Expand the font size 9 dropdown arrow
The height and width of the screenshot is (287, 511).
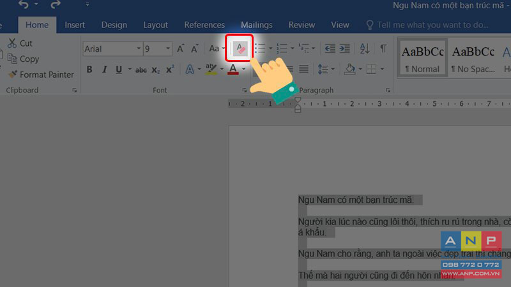[x=168, y=48]
